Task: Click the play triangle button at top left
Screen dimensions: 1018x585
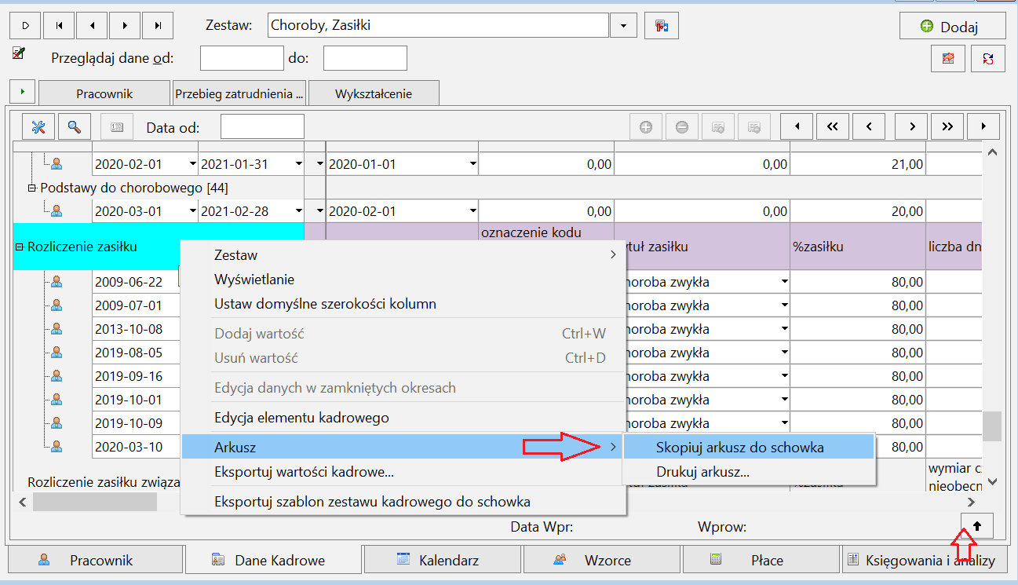Action: pyautogui.click(x=25, y=25)
